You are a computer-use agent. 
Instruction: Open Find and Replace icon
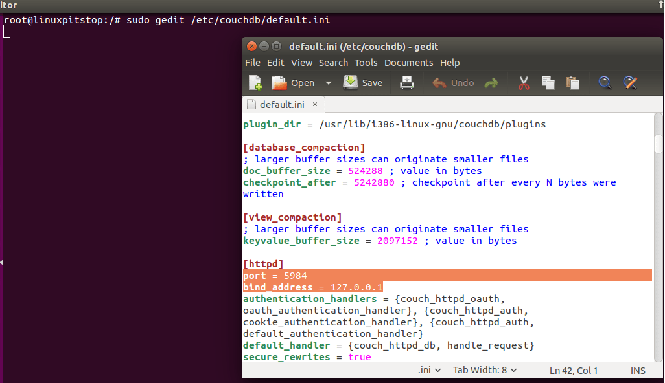(x=629, y=83)
